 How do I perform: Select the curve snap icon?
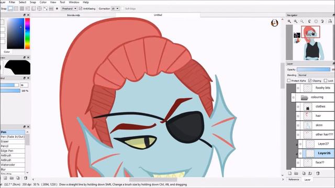pyautogui.click(x=46, y=9)
